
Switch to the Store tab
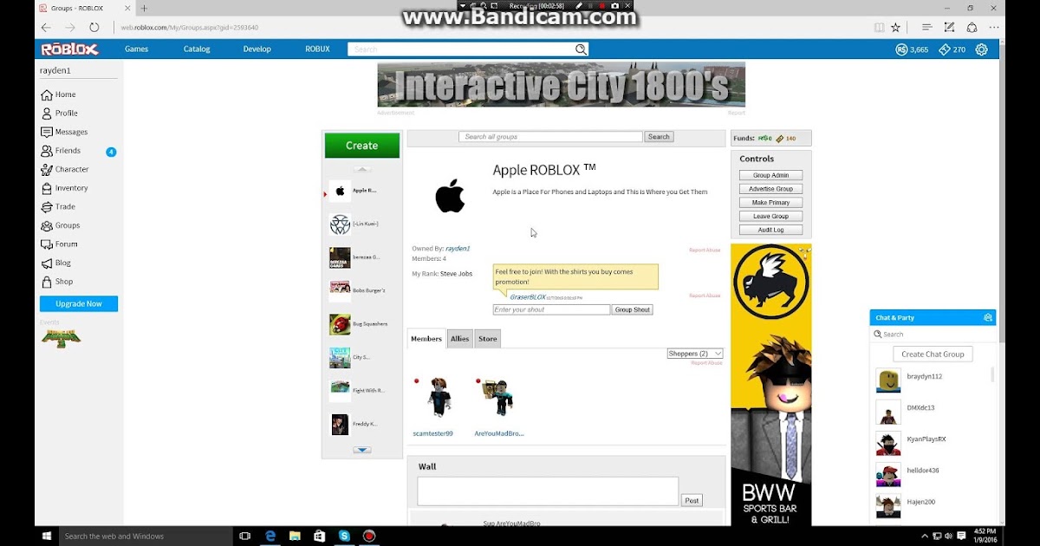(x=488, y=339)
